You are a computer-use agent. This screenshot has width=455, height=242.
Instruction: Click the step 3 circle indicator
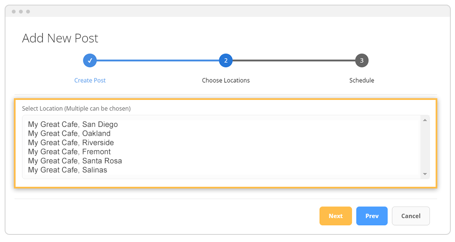point(361,61)
